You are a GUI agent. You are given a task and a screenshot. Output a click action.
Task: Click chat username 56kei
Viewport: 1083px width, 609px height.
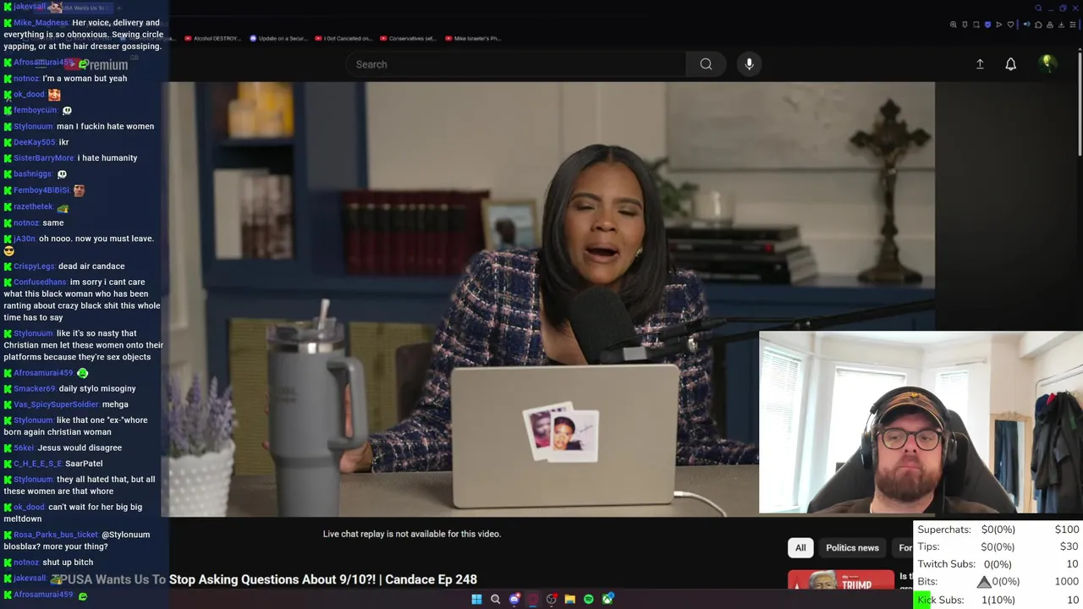point(24,447)
